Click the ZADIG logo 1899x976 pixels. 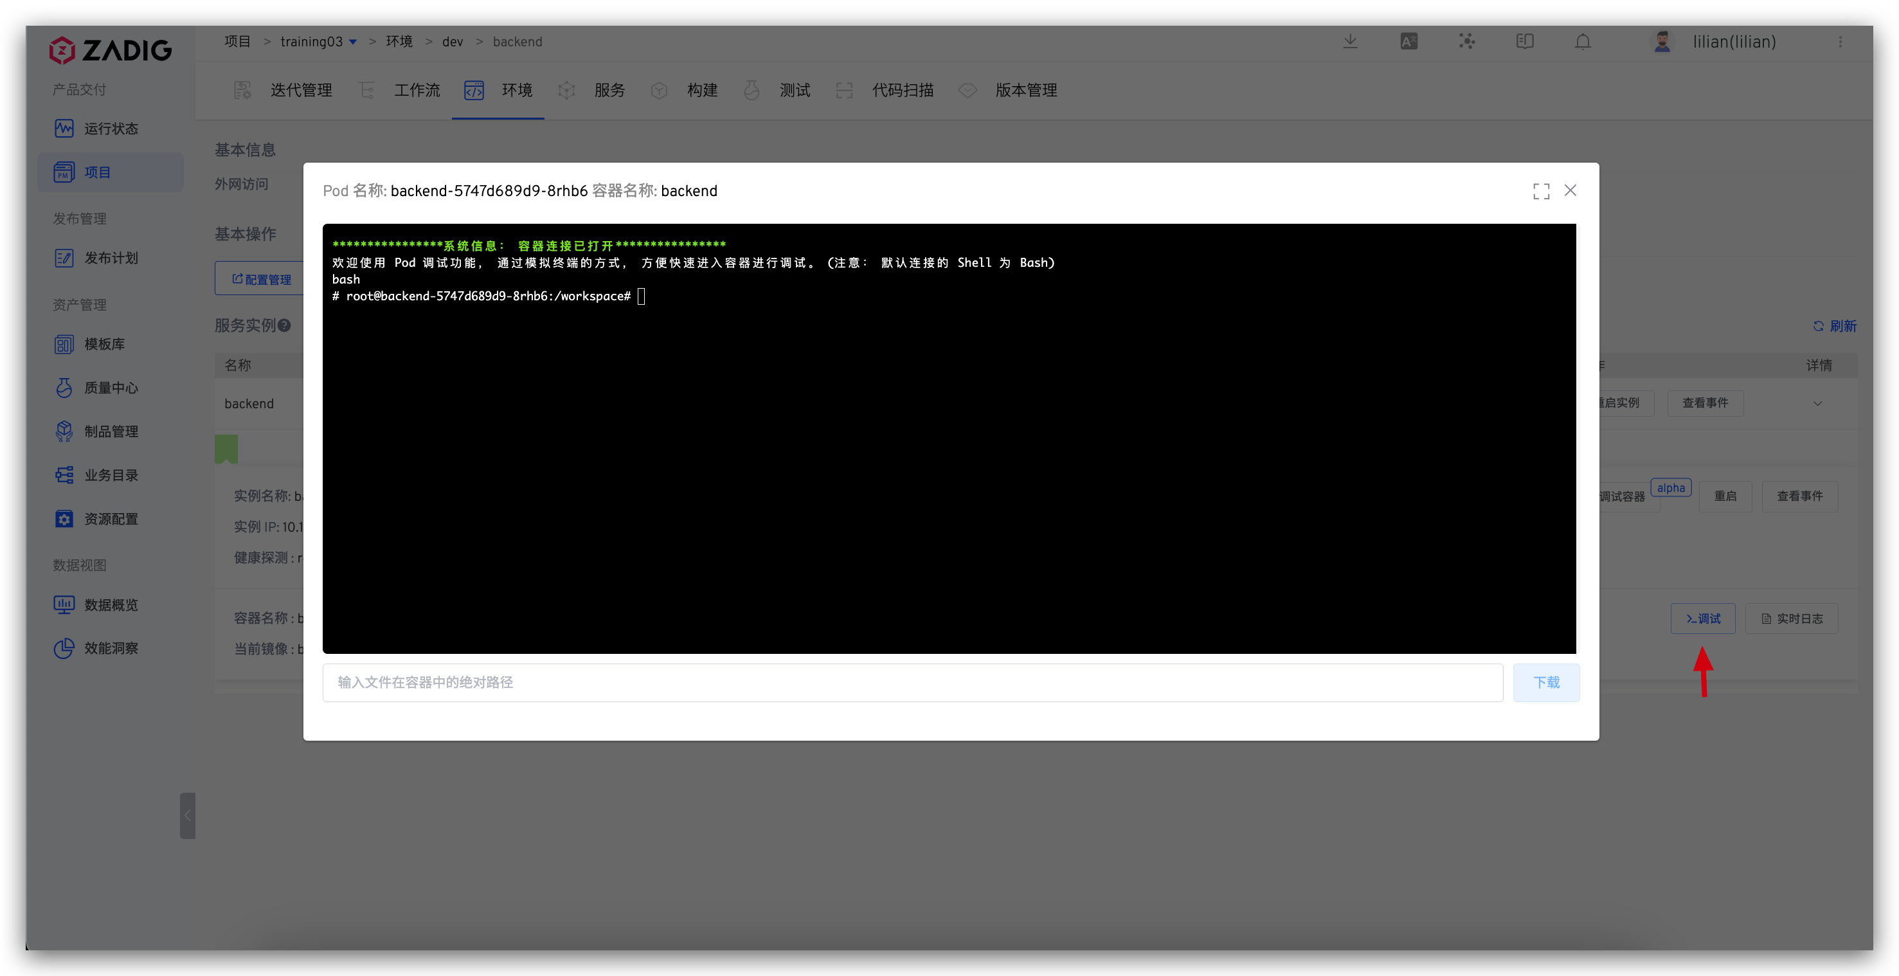click(x=111, y=50)
